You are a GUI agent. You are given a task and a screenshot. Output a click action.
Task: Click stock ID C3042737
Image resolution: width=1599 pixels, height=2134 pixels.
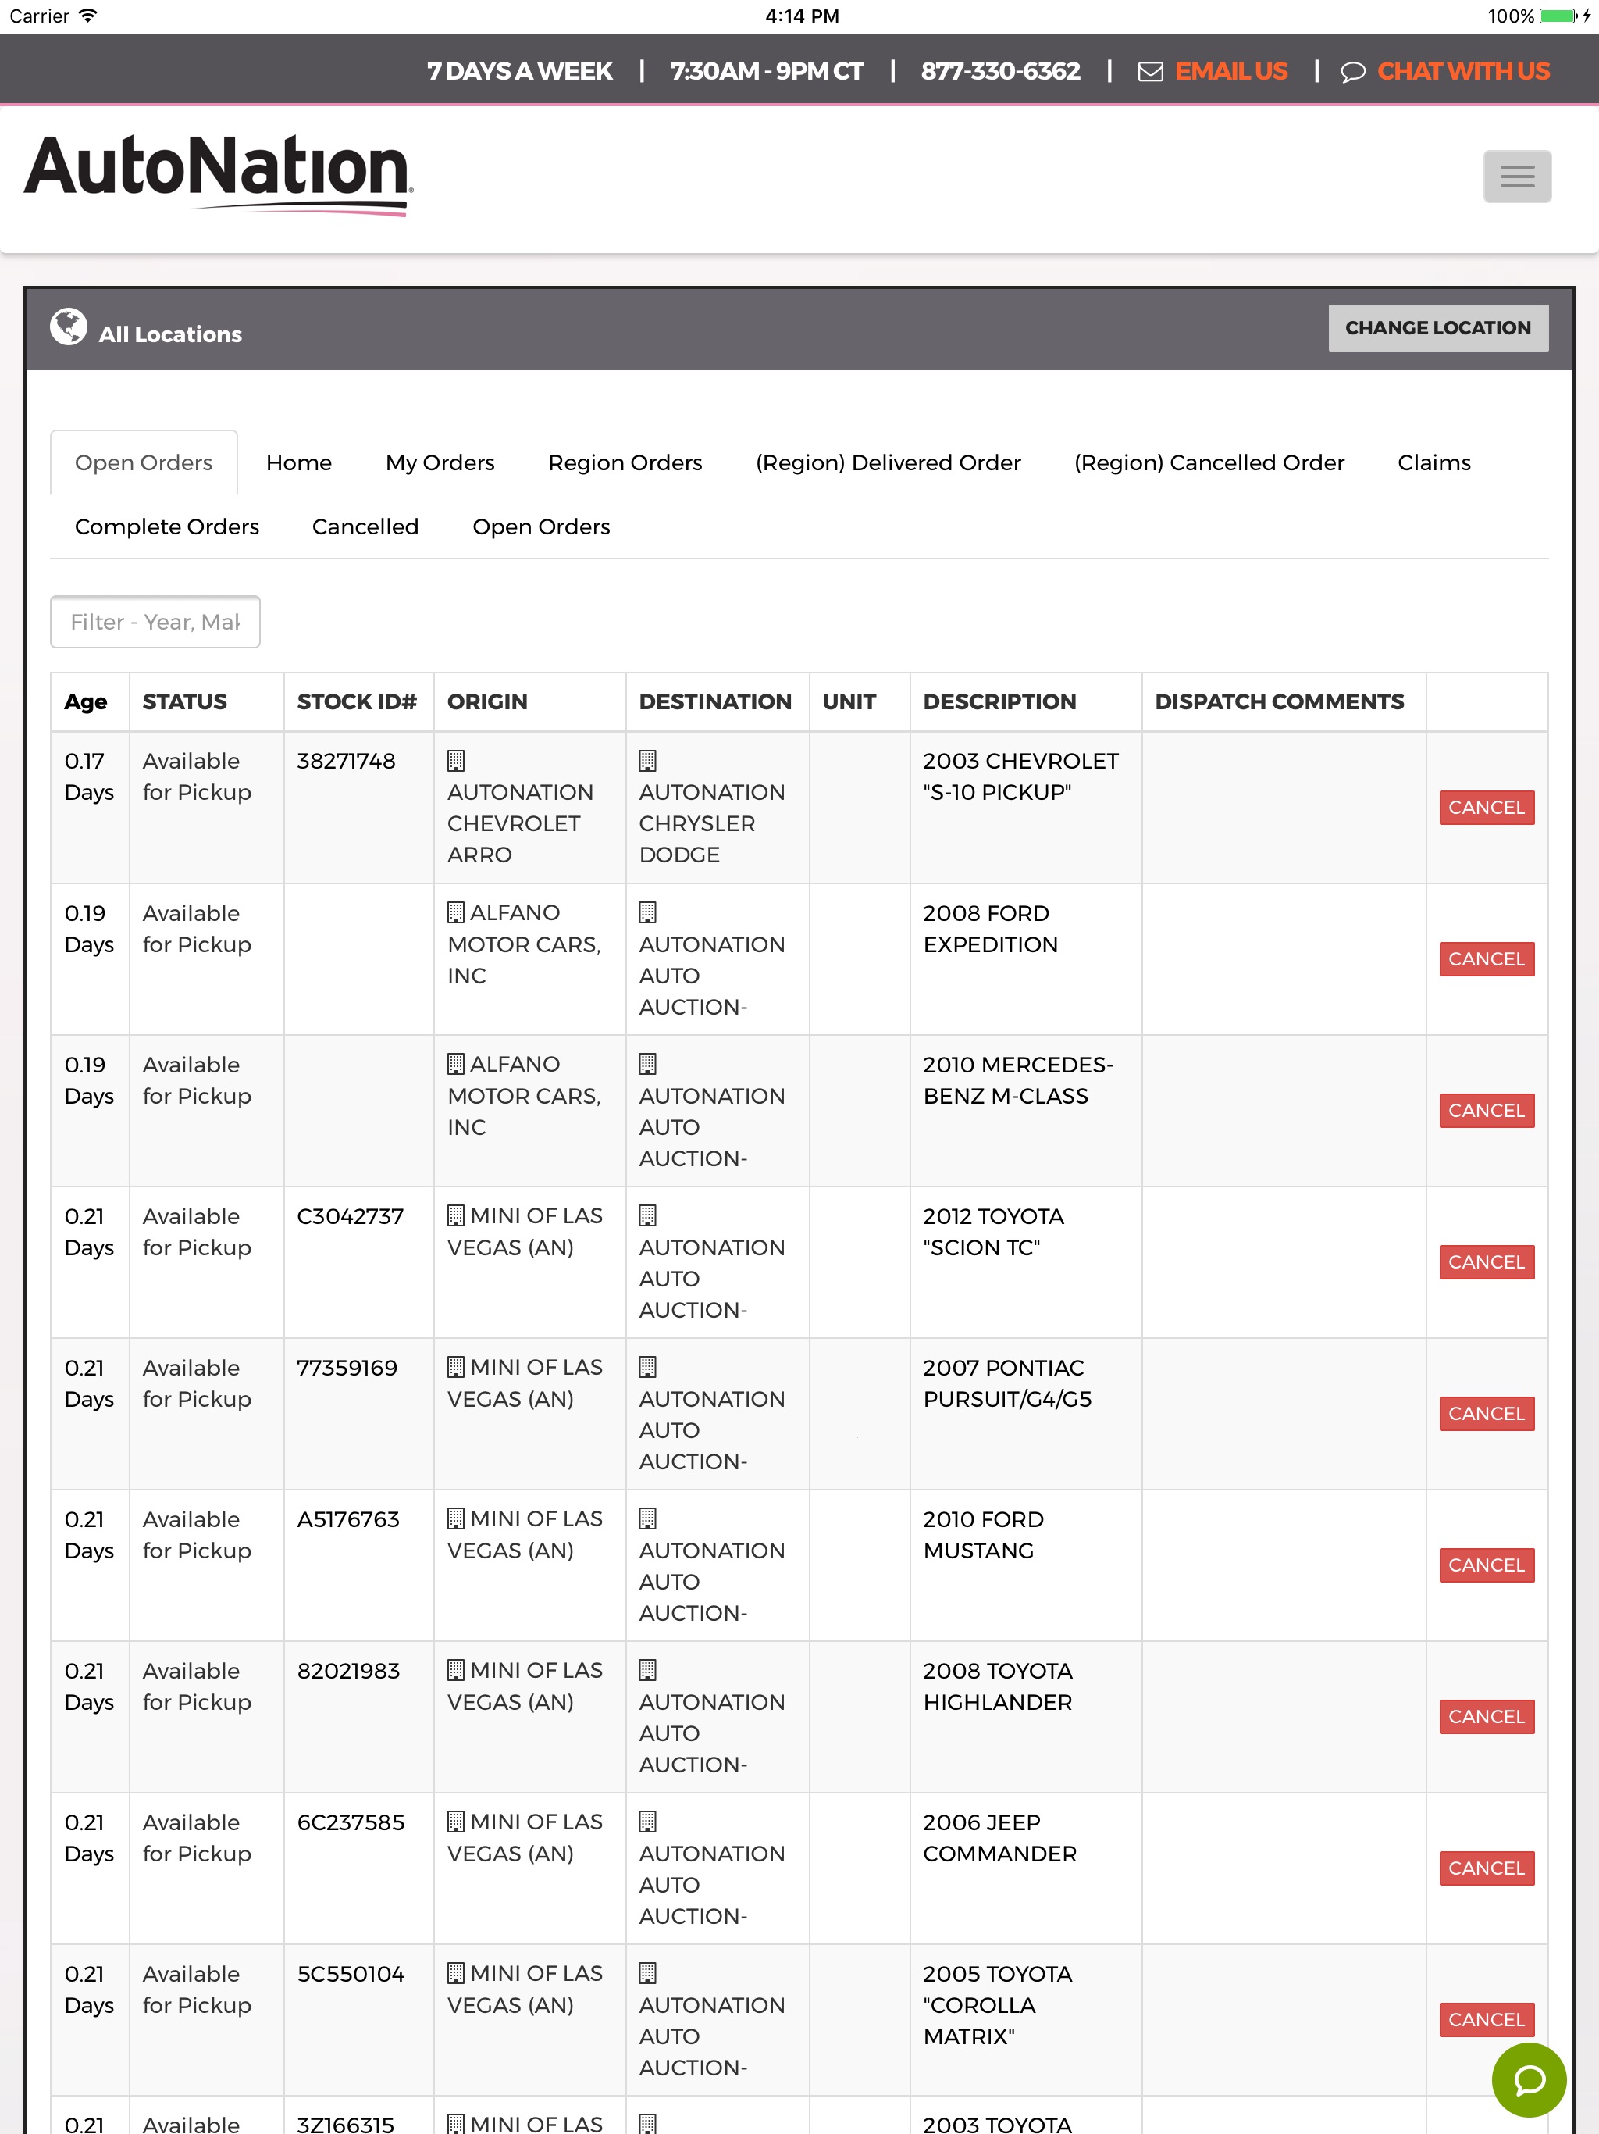tap(350, 1216)
